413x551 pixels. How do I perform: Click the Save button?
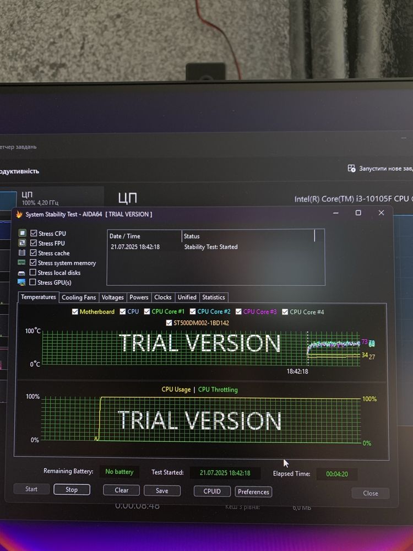pos(162,491)
